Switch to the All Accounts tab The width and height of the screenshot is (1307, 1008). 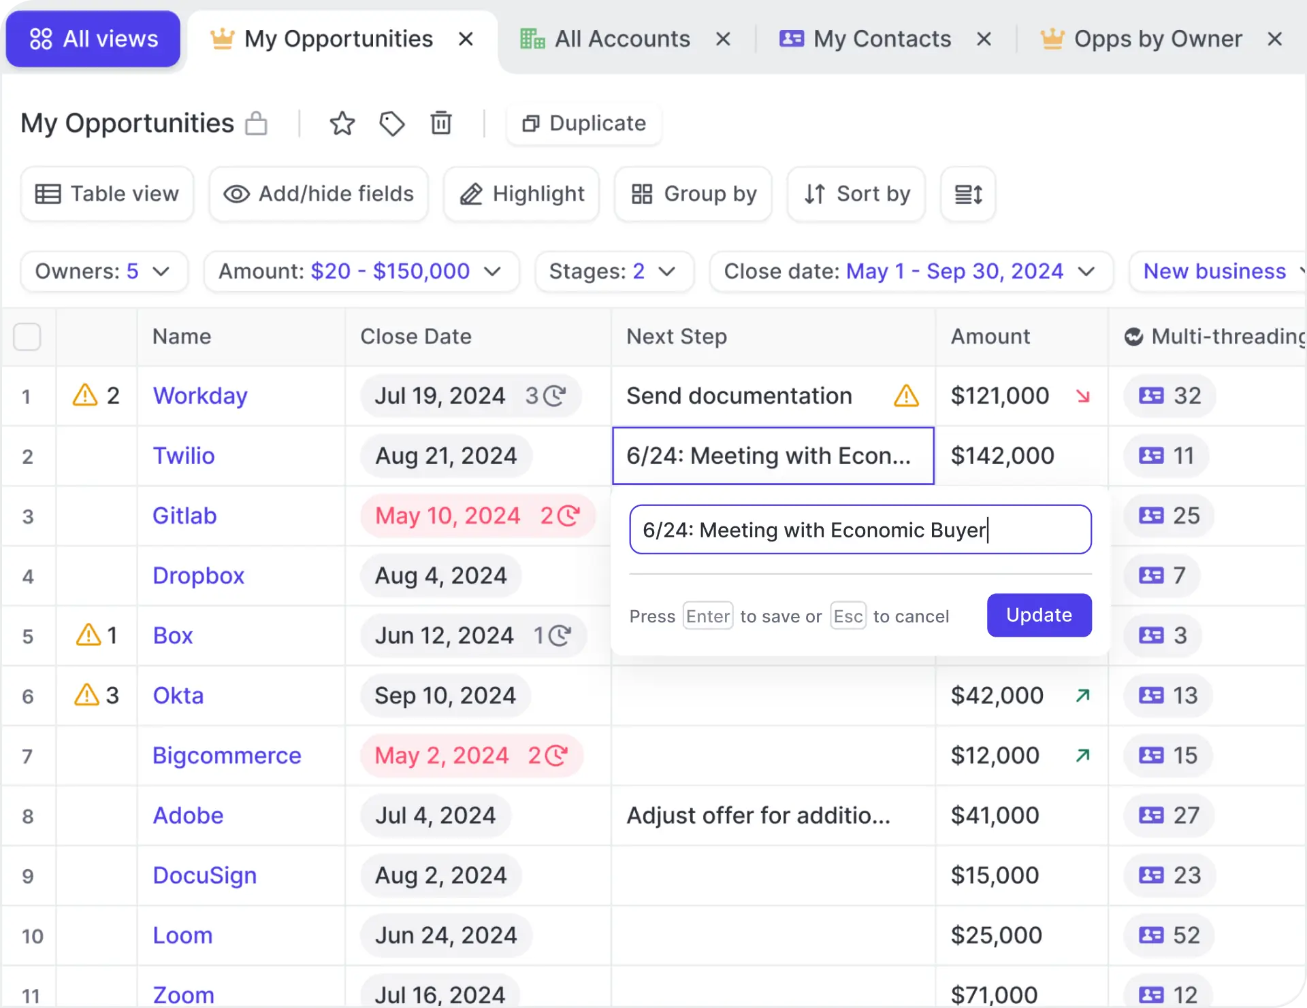(x=621, y=39)
